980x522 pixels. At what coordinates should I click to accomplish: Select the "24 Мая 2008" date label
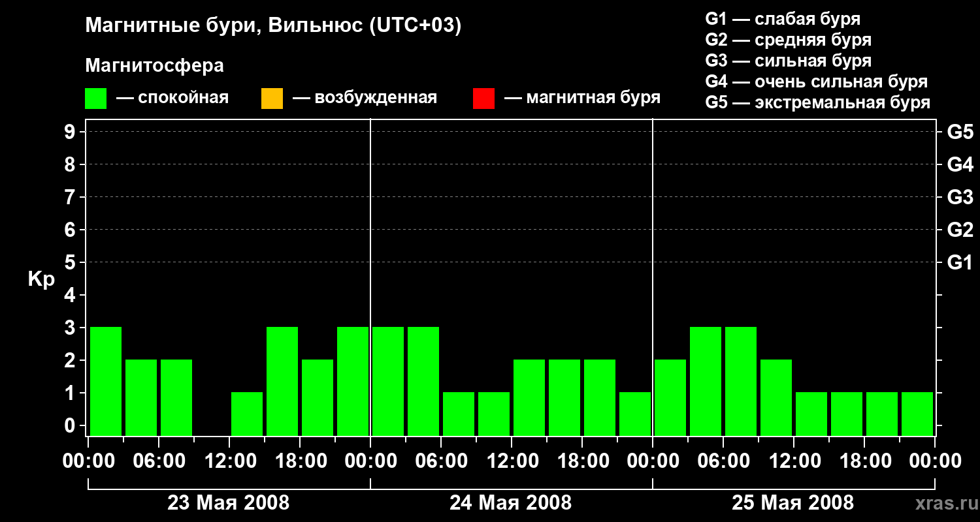[511, 503]
